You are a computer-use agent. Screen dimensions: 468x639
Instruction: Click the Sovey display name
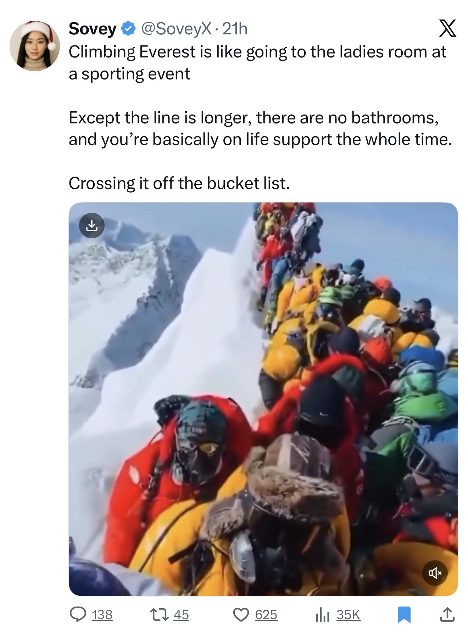click(x=92, y=29)
